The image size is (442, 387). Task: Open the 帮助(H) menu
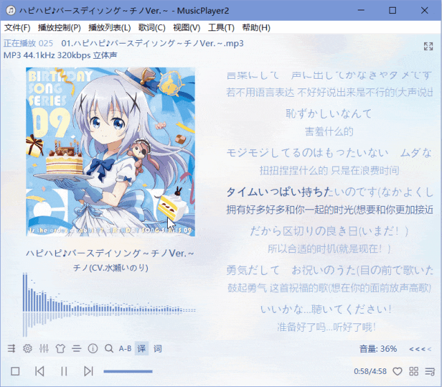click(256, 28)
